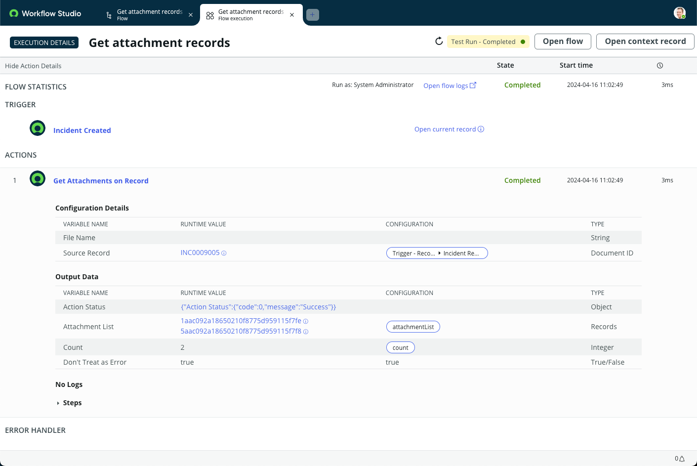Click the Attachment List variable name

click(88, 327)
